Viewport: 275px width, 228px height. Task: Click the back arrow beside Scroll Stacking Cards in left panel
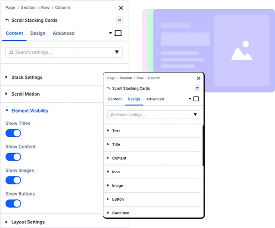tap(7, 20)
